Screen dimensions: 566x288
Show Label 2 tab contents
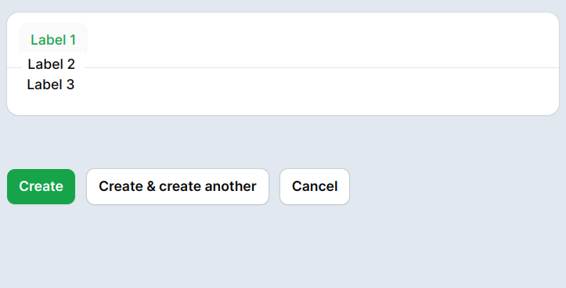(x=51, y=64)
